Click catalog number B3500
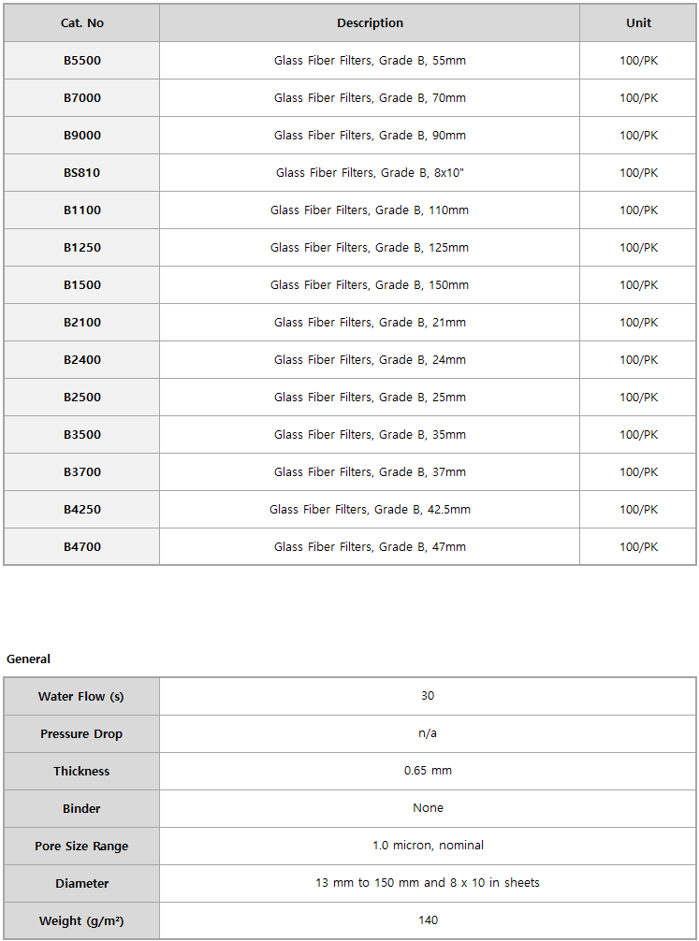The width and height of the screenshot is (699, 941). coord(82,435)
